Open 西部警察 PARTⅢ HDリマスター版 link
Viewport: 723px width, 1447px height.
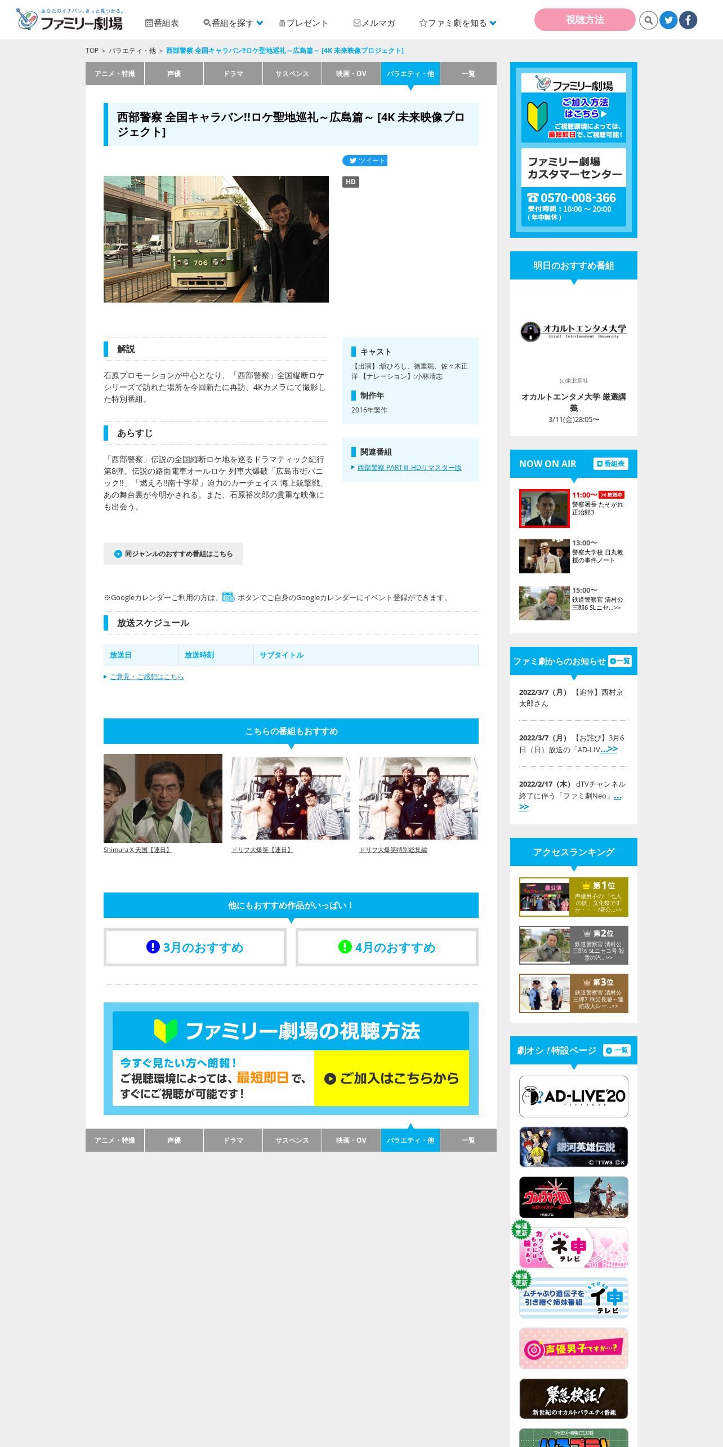(409, 468)
